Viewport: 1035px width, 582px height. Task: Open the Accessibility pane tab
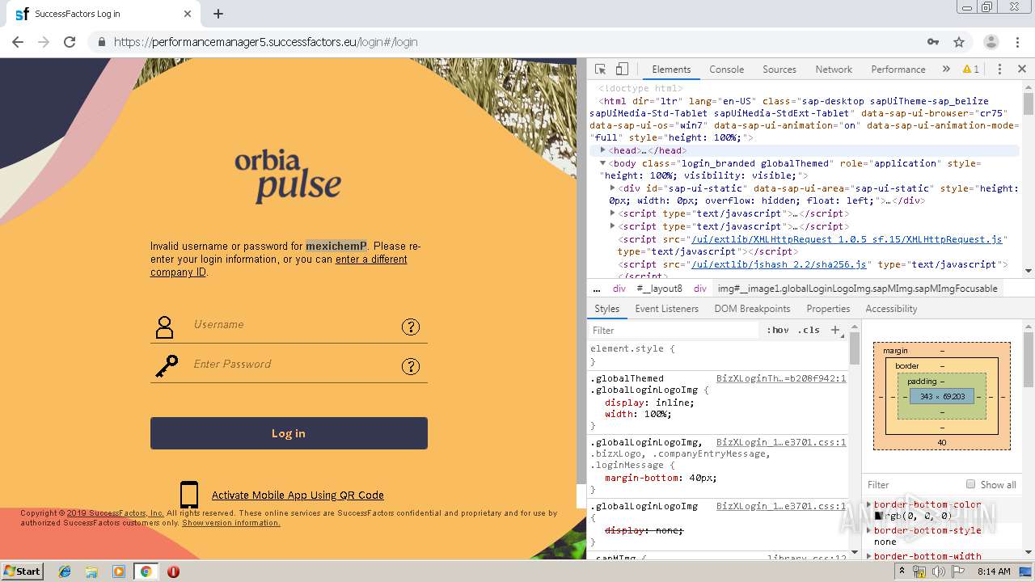891,309
